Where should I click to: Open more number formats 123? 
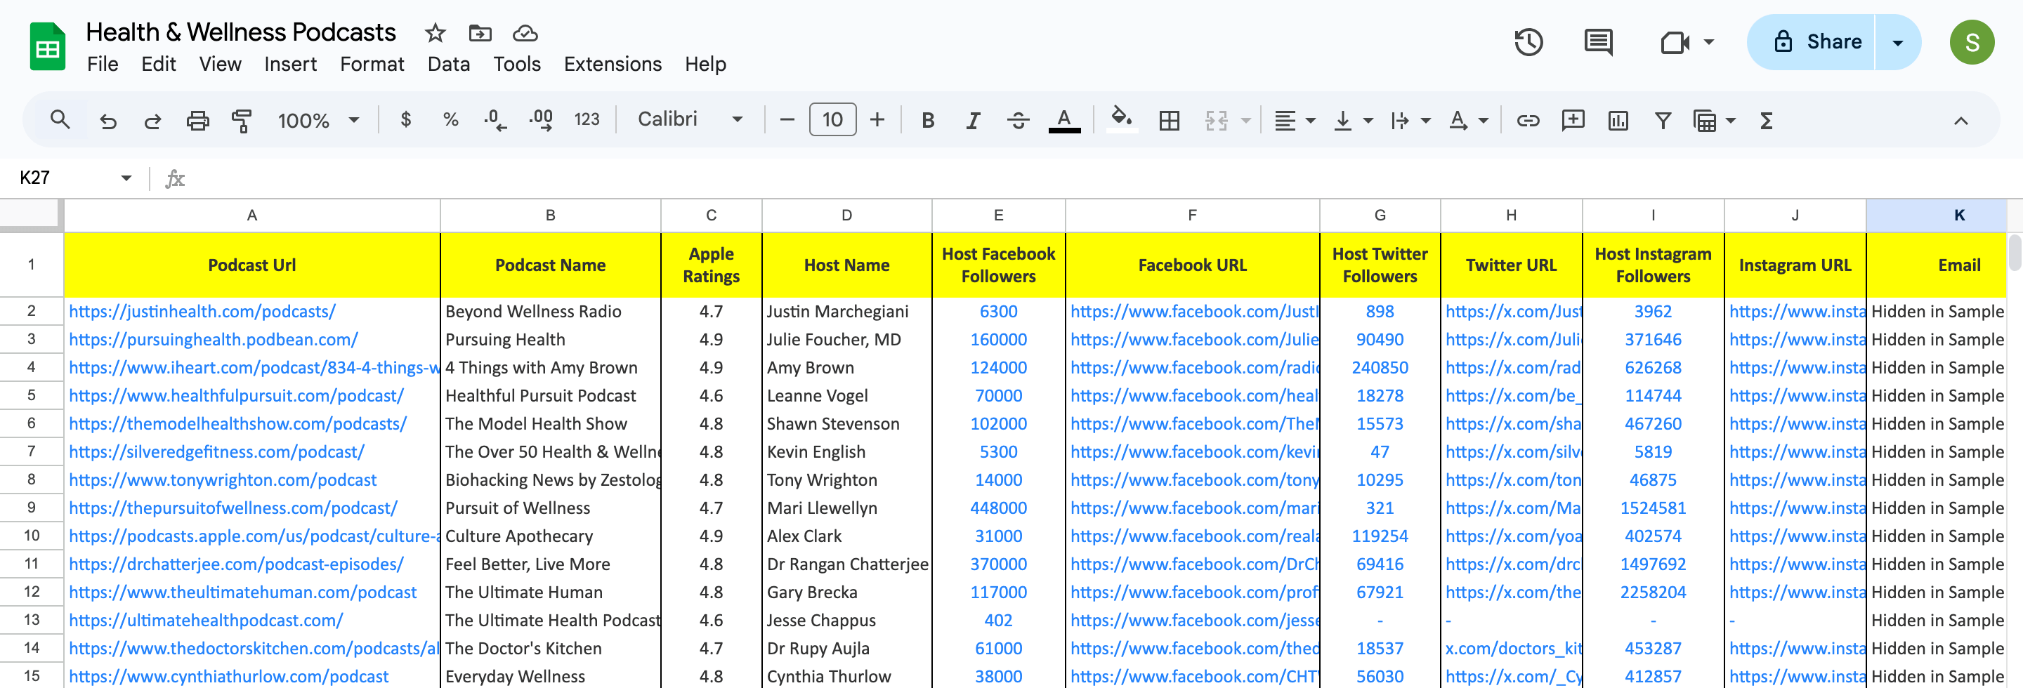pyautogui.click(x=587, y=119)
